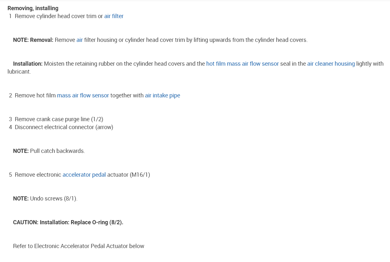The image size is (390, 262).
Task: Click the "Removing, installing" heading
Action: click(x=33, y=8)
